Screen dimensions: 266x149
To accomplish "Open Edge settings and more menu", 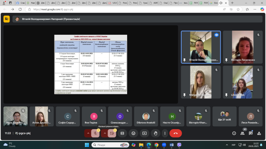I will [255, 9].
